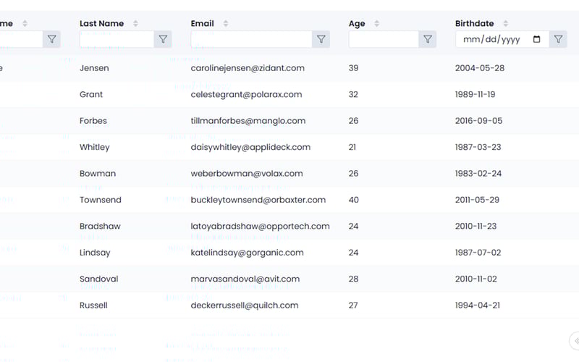Click birthdate 1987-07-02

(x=478, y=253)
